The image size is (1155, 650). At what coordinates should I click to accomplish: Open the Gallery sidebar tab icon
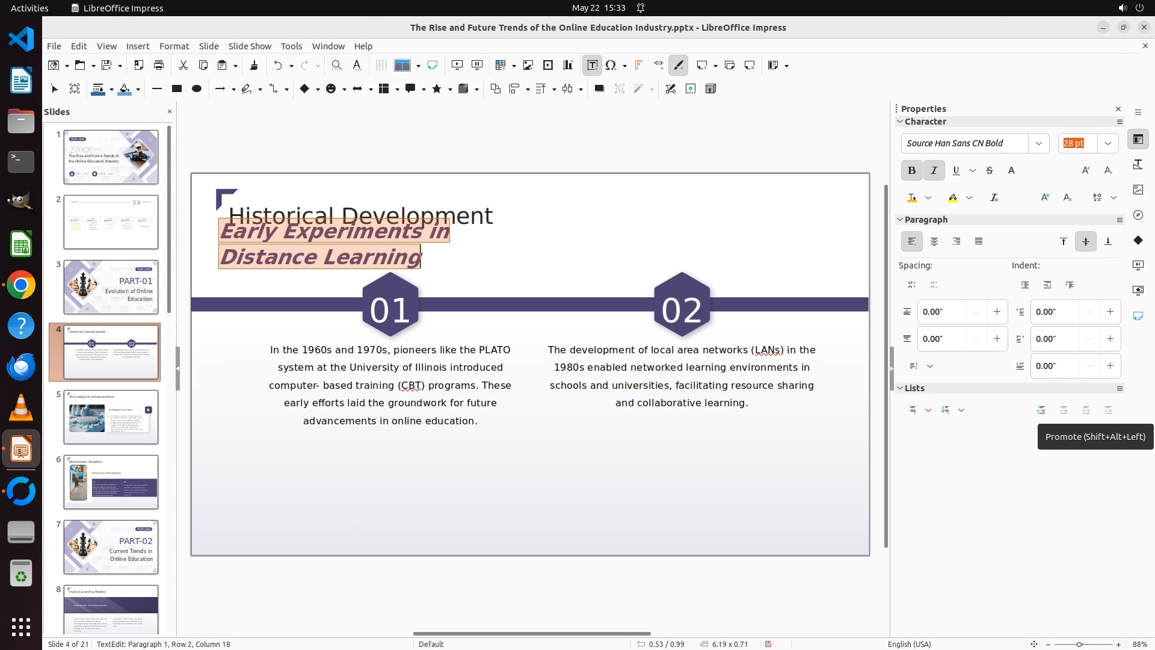pos(1138,190)
